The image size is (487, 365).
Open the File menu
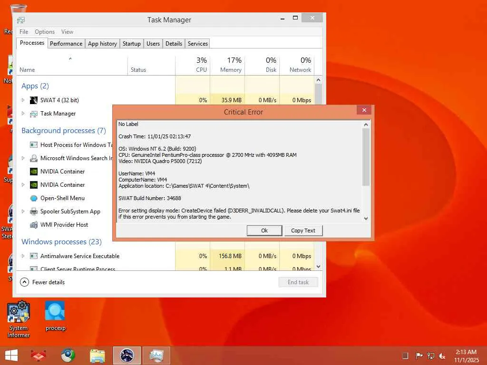click(x=24, y=32)
